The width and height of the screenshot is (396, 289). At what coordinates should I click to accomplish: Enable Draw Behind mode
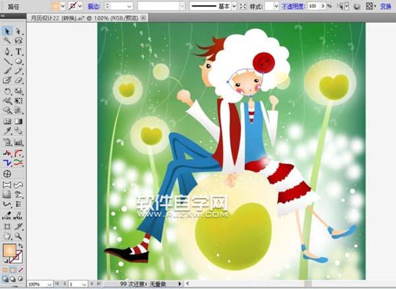point(13,279)
